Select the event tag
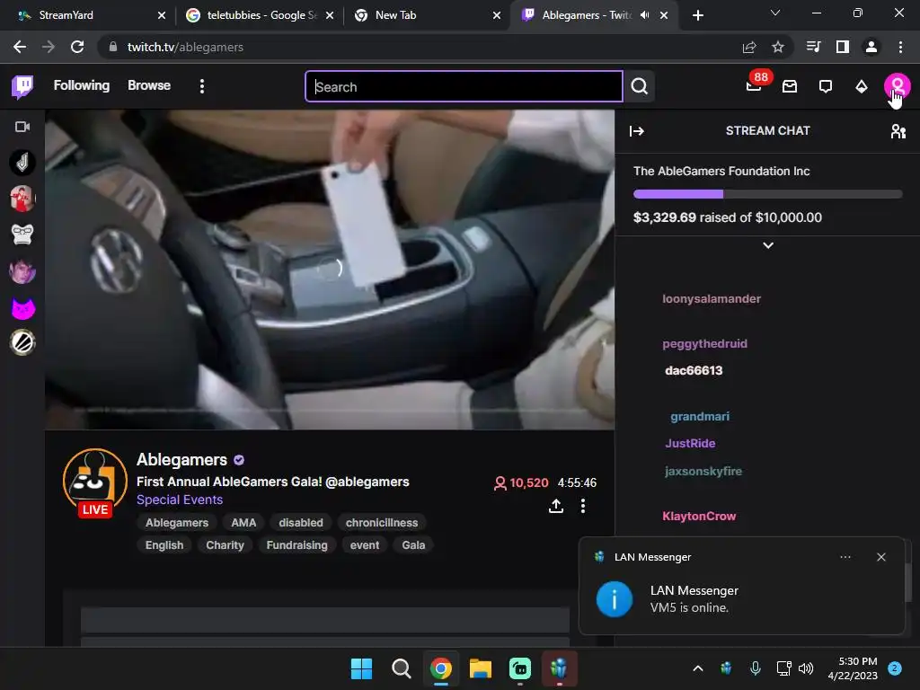 [x=365, y=545]
